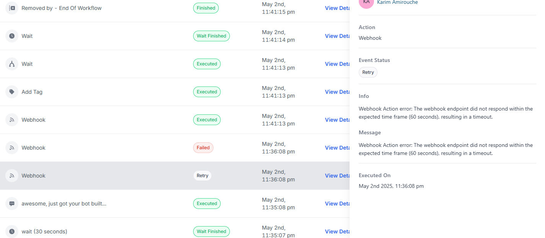
Task: Click the Retry badge under Event Status
Action: pyautogui.click(x=368, y=72)
